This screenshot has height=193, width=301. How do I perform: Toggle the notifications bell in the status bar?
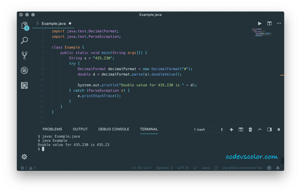point(277,168)
